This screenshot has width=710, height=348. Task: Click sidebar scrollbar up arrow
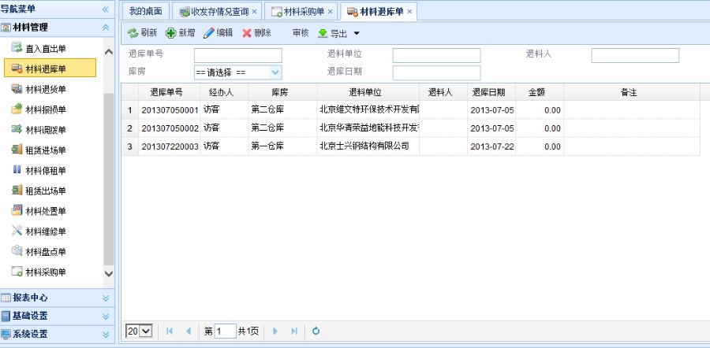(109, 52)
